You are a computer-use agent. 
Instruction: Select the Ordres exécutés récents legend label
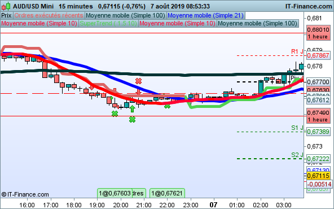[49, 16]
